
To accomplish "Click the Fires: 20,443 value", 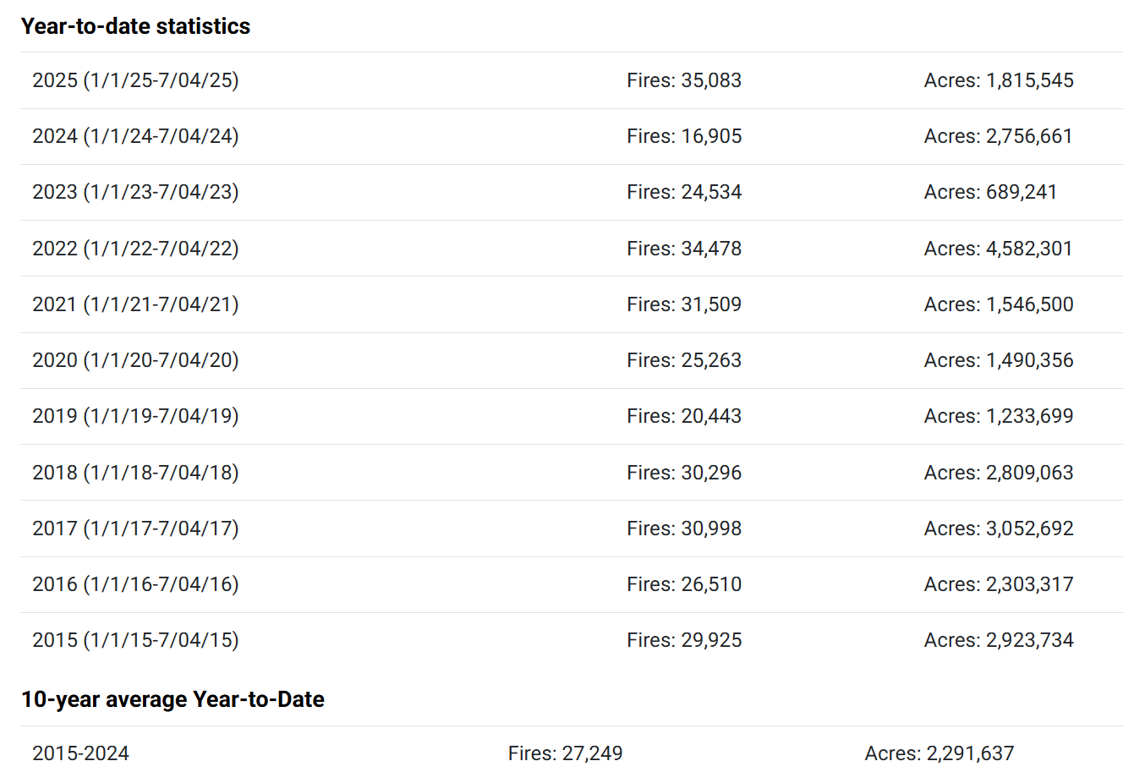I will [x=684, y=416].
